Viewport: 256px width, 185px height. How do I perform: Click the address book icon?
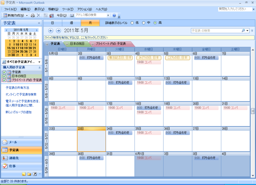coord(72,15)
